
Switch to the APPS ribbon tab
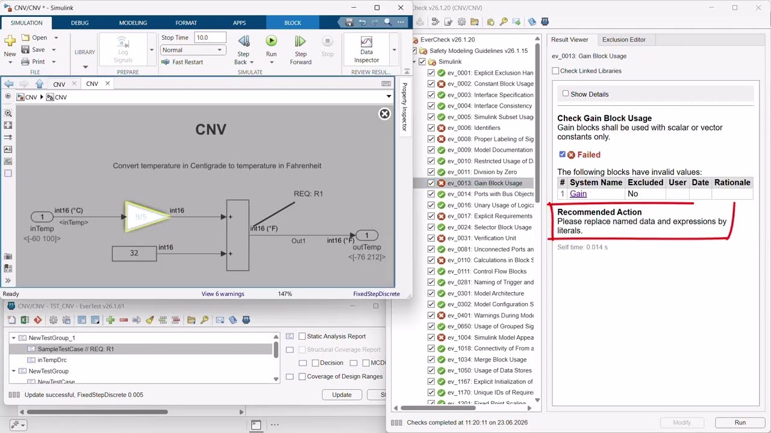pyautogui.click(x=239, y=23)
